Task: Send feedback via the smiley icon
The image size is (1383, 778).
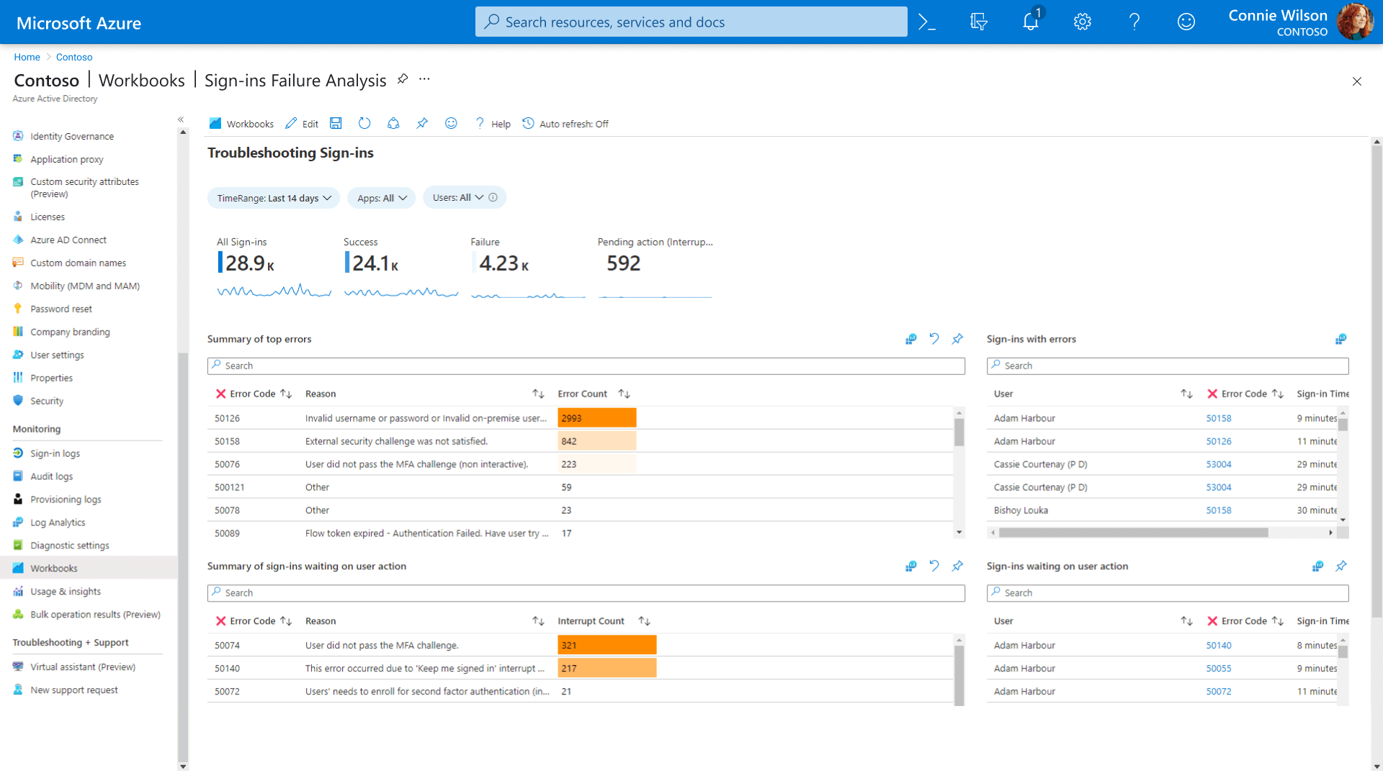Action: 451,123
